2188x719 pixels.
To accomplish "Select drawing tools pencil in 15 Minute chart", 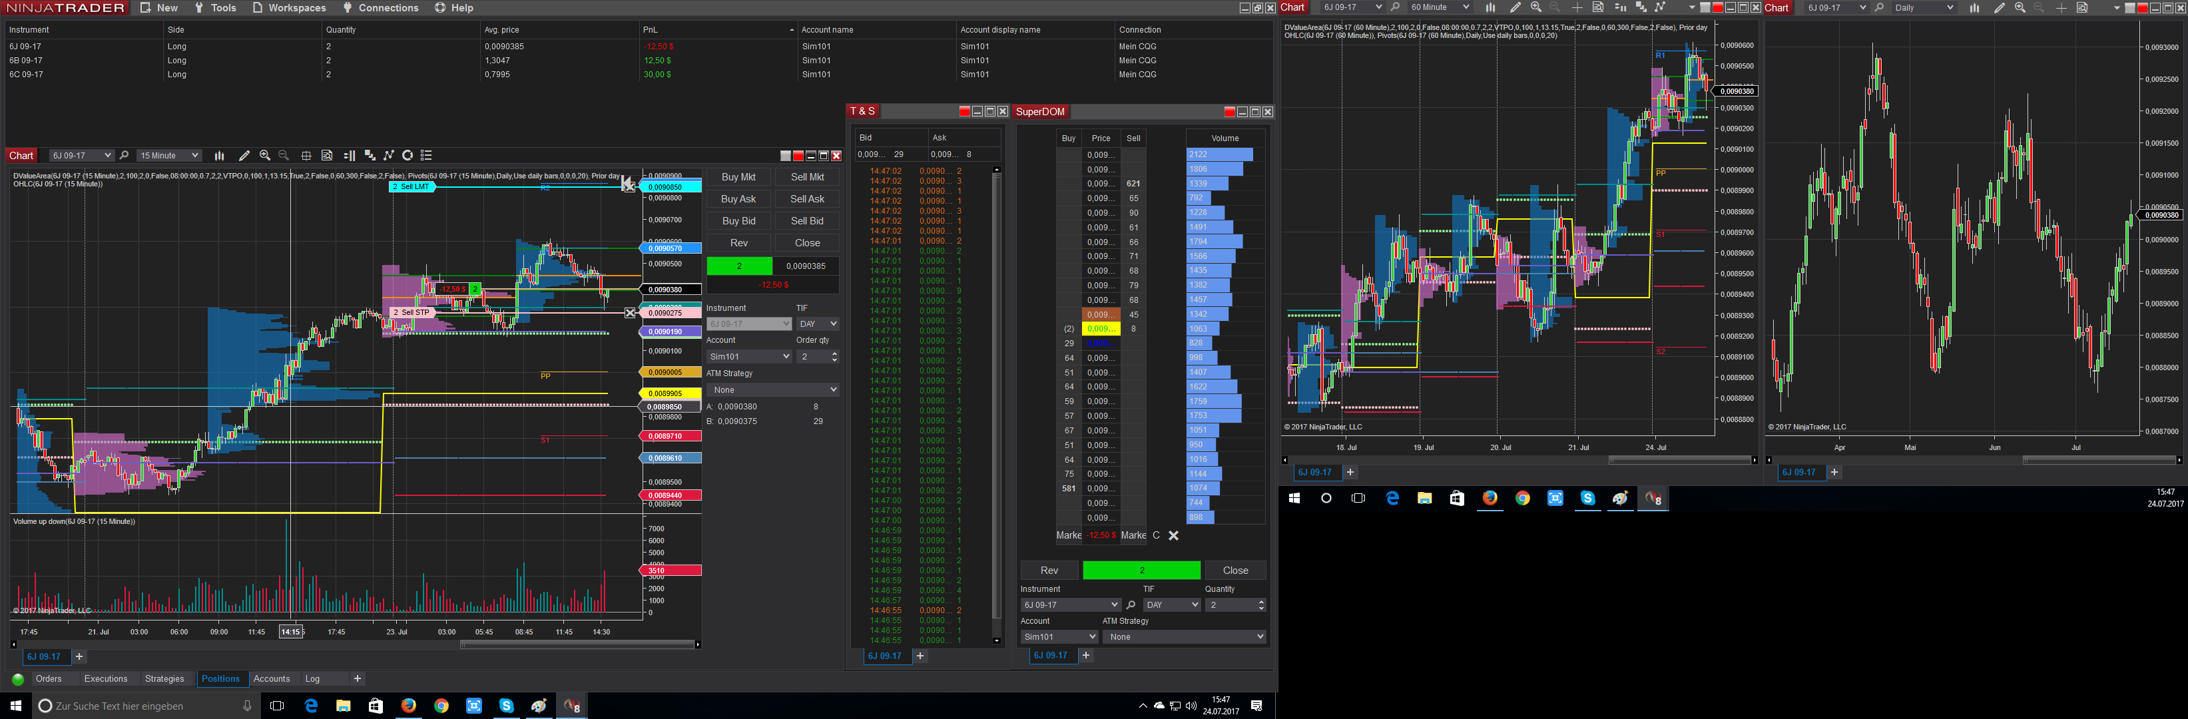I will (x=244, y=155).
